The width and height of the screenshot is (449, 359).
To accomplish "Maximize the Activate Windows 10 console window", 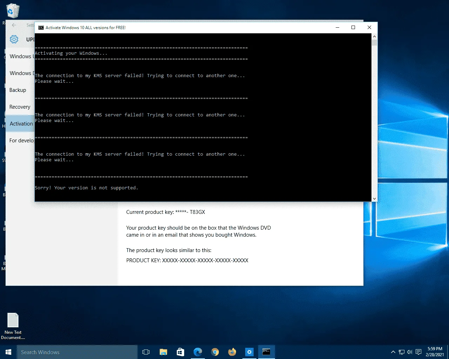I will [x=353, y=27].
